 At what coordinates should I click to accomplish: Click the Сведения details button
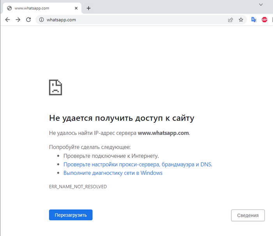click(248, 215)
